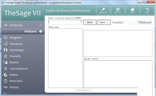Click the HIDE WORK PAD button
The image size is (156, 96).
[x=83, y=90]
